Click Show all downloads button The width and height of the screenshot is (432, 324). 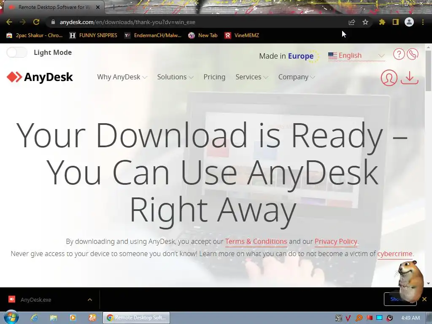pyautogui.click(x=400, y=299)
